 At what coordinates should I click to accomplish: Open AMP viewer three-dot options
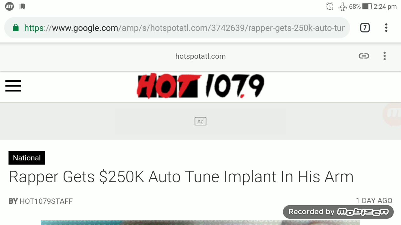point(384,56)
